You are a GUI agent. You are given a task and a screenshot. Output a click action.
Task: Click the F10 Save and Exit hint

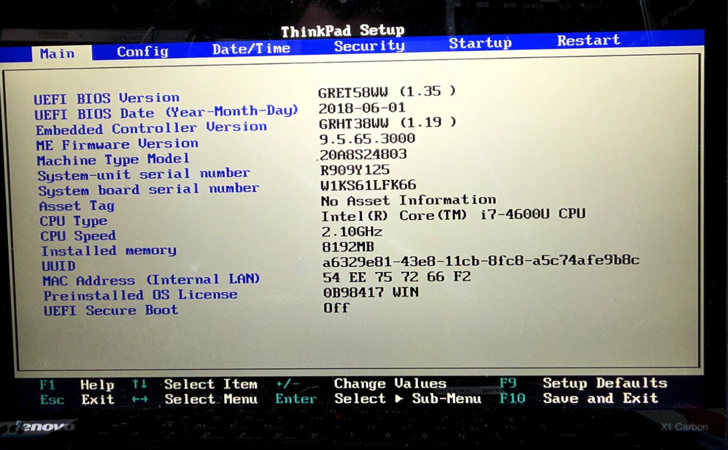click(579, 398)
